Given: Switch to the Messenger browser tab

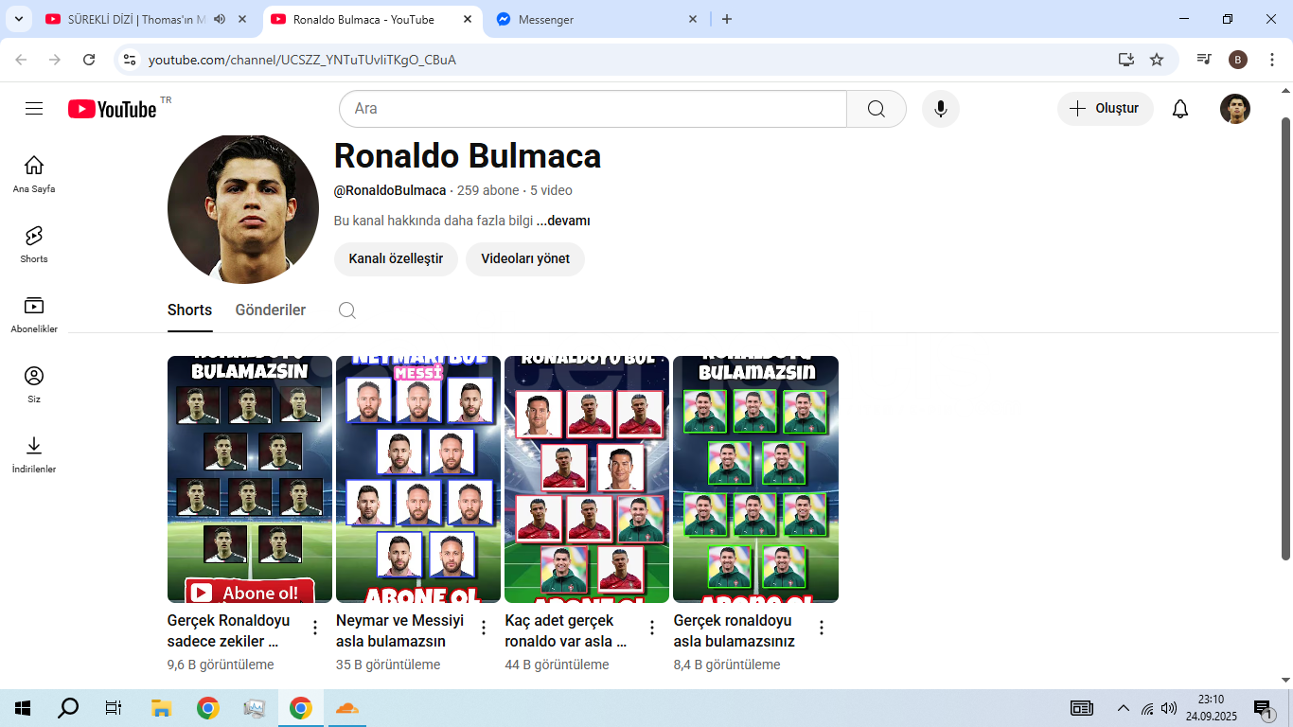Looking at the screenshot, I should tap(597, 19).
